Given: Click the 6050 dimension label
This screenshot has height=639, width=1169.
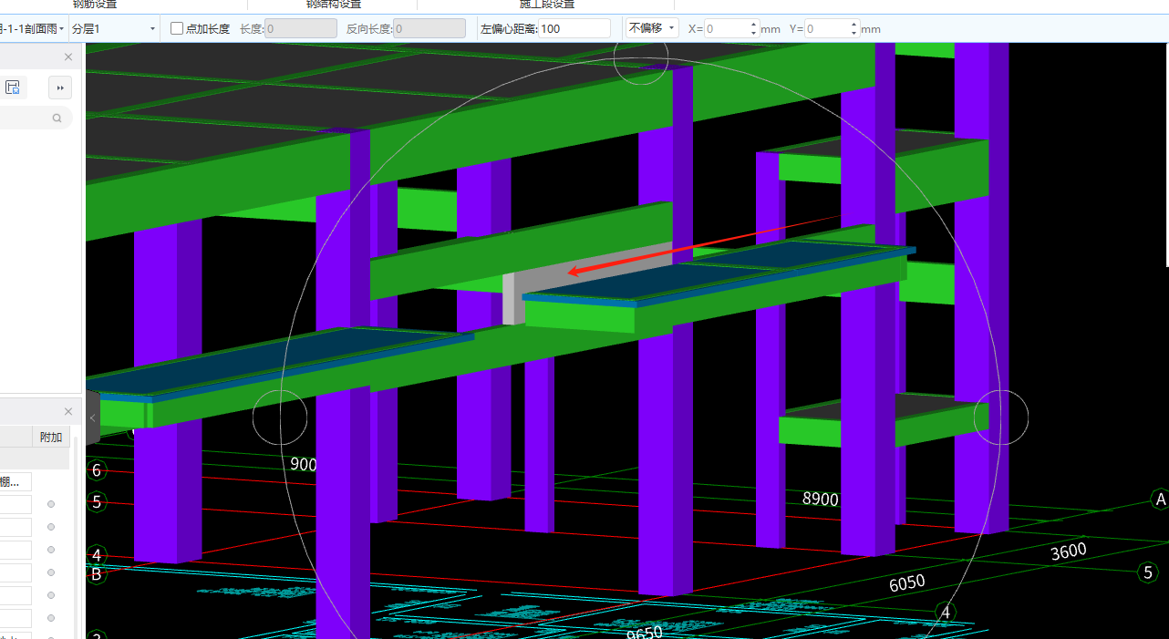Looking at the screenshot, I should [x=907, y=582].
